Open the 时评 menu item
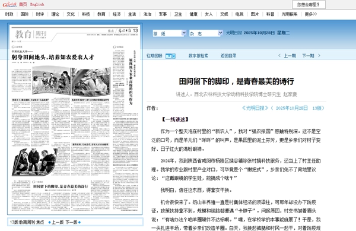This screenshot has height=231, width=356. [x=40, y=14]
